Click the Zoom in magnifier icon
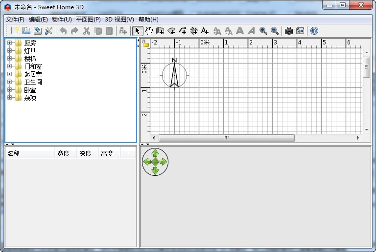The image size is (376, 252). tap(263, 31)
